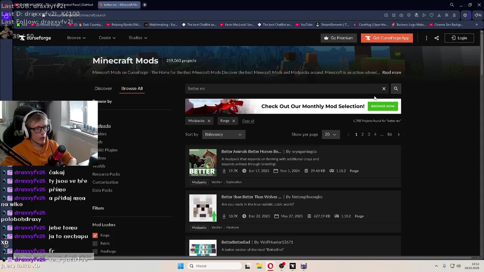Viewport: 484px width, 272px height.
Task: Expand the Studios menu in the header
Action: pyautogui.click(x=138, y=38)
